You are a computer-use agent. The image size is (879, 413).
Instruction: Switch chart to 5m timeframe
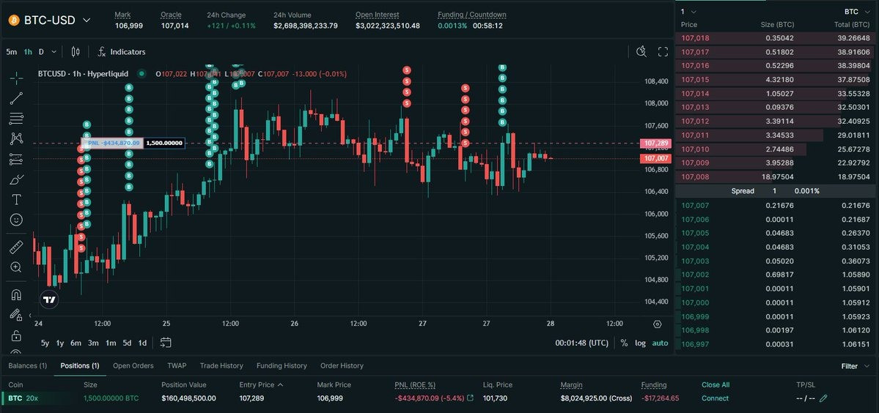pos(11,52)
